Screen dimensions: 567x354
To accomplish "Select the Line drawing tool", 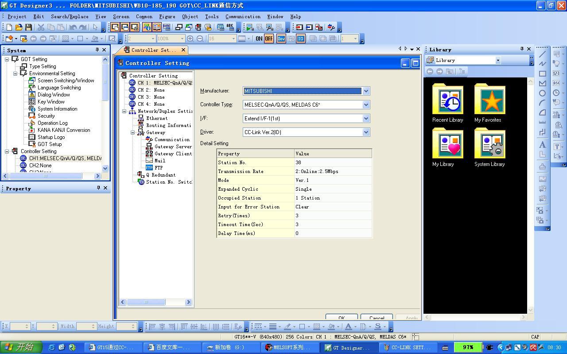I will point(542,54).
